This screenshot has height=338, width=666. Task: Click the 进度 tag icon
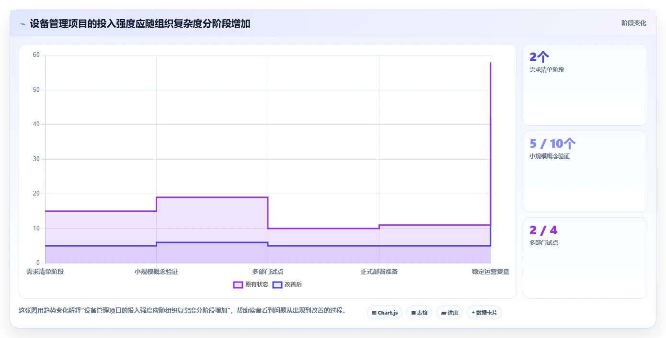(444, 313)
